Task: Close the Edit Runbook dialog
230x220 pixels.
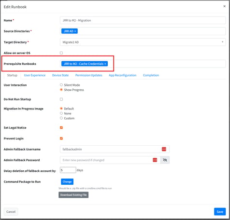Action: pos(224,6)
